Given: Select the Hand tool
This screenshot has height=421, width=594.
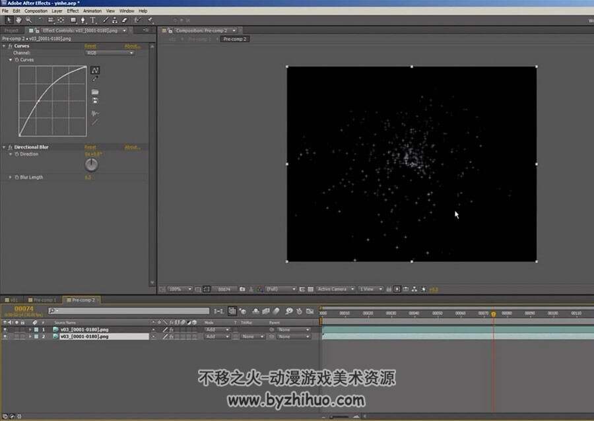Looking at the screenshot, I should pos(18,20).
